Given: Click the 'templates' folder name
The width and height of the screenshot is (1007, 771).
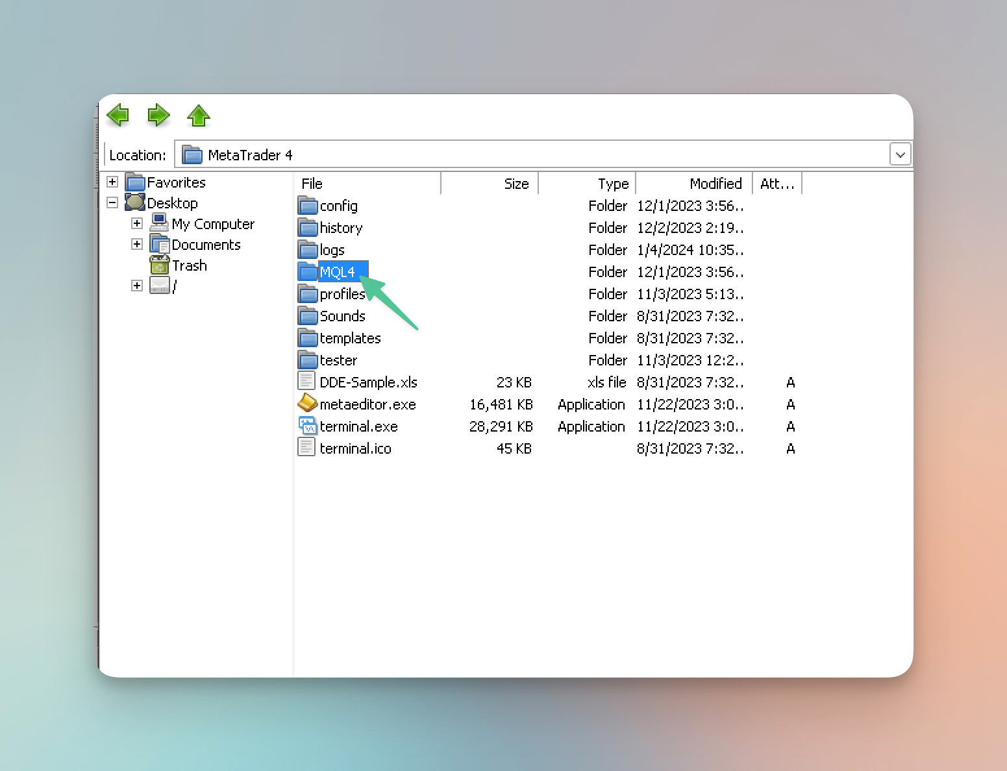Looking at the screenshot, I should click(351, 338).
